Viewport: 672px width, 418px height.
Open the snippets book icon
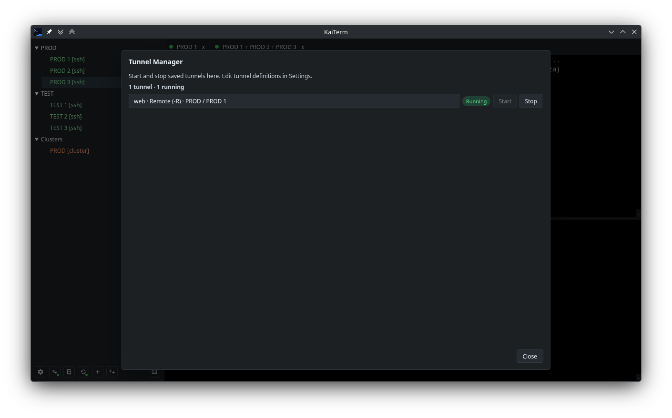69,372
